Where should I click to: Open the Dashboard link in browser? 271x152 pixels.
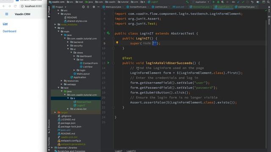[9, 31]
